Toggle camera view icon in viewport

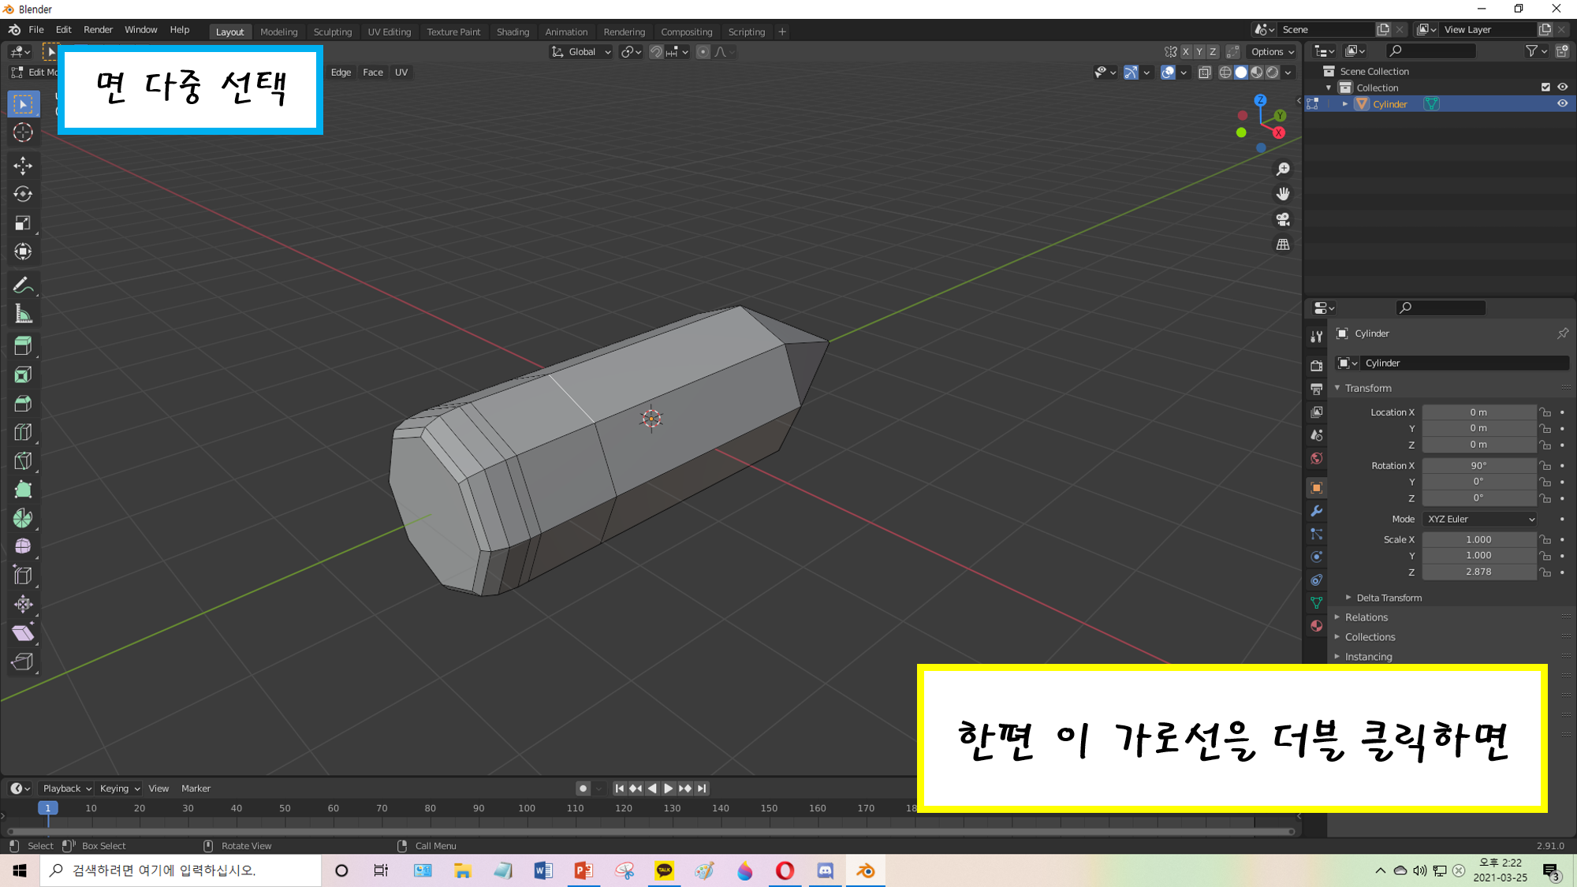pos(1283,219)
